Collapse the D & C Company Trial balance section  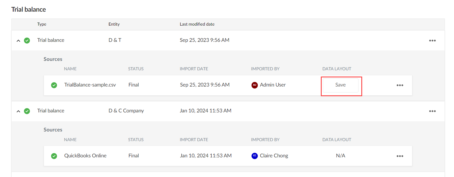pyautogui.click(x=18, y=111)
